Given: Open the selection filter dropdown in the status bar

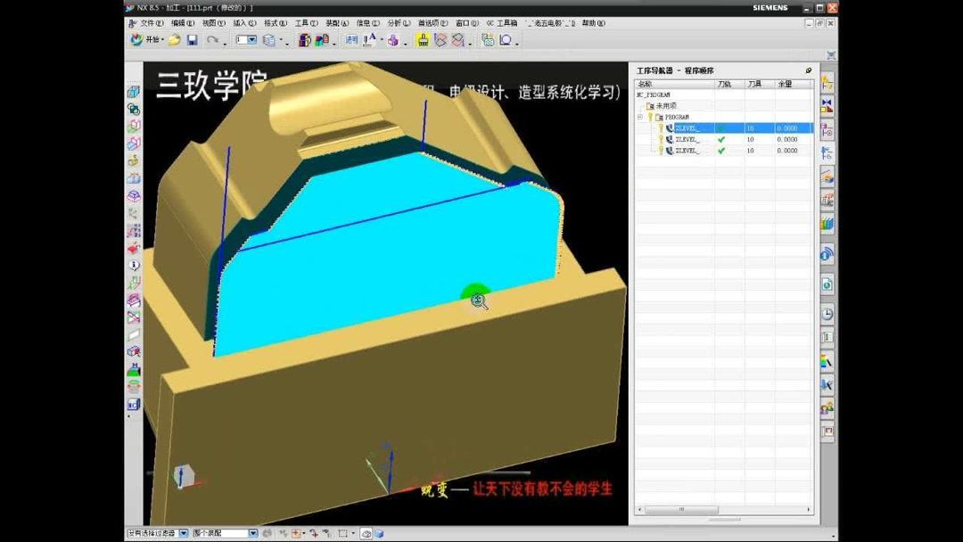Looking at the screenshot, I should pyautogui.click(x=184, y=533).
